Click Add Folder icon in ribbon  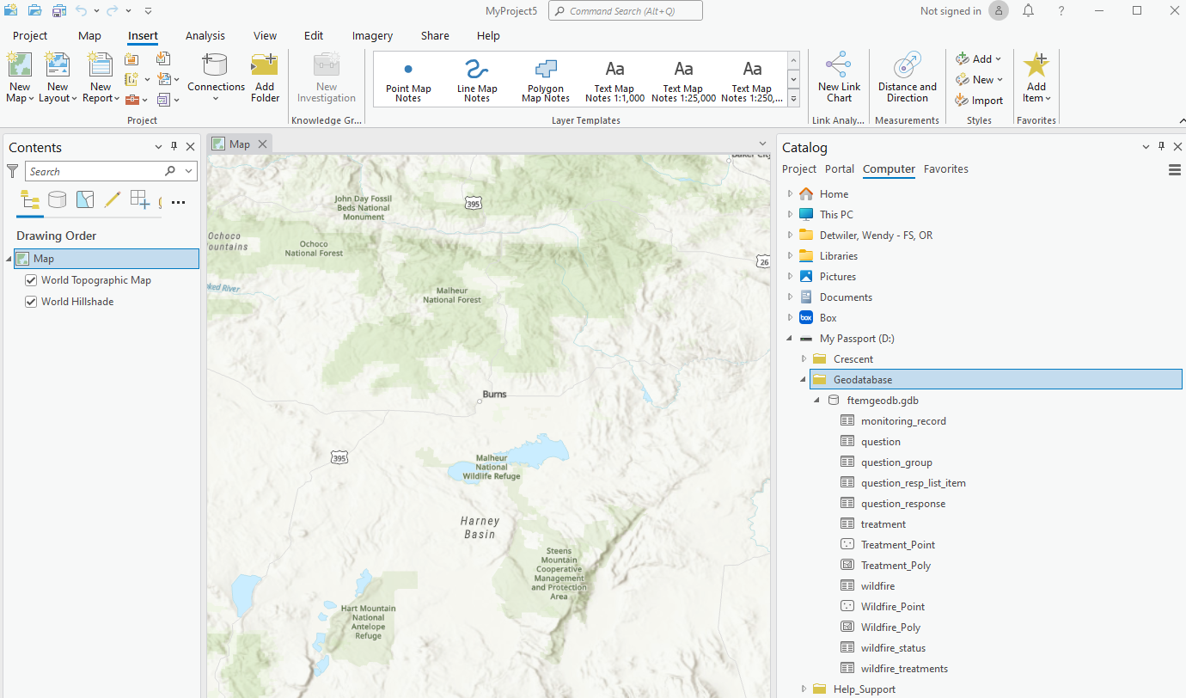click(x=265, y=65)
